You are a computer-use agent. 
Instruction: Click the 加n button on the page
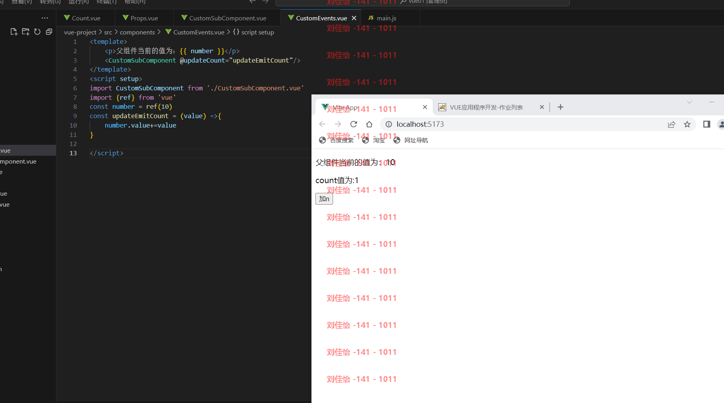pos(324,199)
